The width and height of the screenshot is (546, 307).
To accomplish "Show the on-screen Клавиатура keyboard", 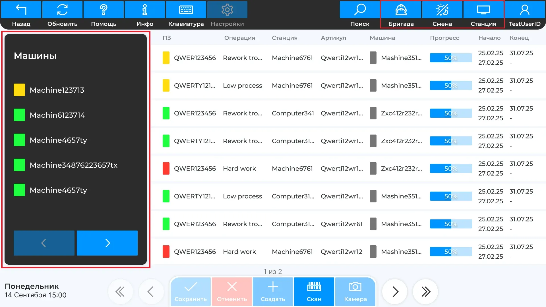I will coord(186,15).
